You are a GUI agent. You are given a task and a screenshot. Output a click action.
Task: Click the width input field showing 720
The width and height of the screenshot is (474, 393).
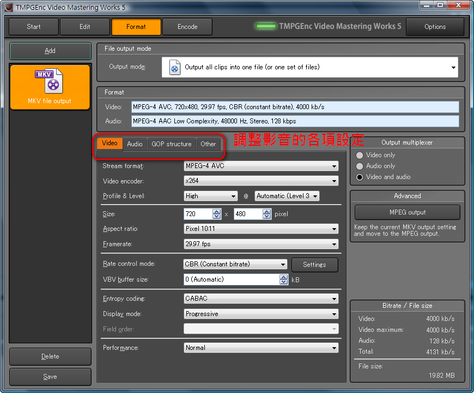(x=198, y=214)
